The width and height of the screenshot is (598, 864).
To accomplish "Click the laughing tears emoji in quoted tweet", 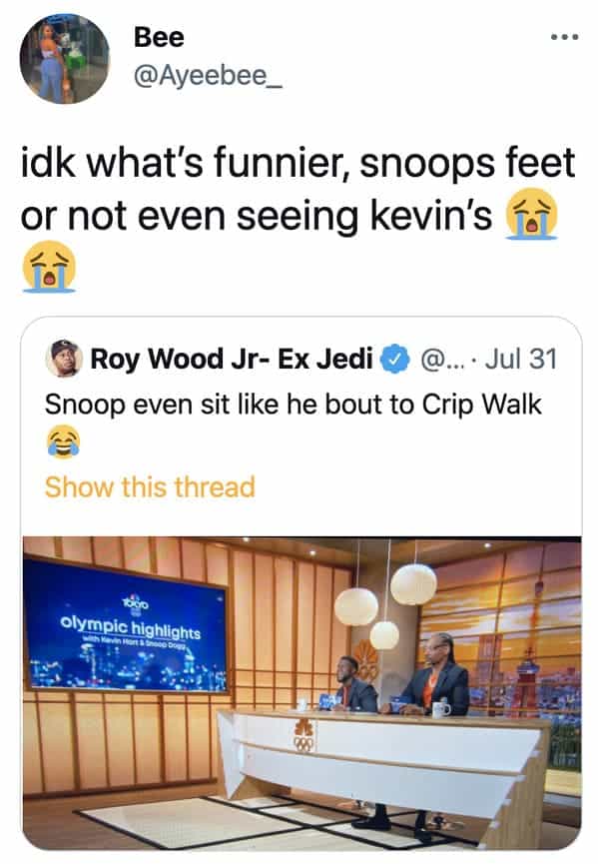I will coord(63,440).
